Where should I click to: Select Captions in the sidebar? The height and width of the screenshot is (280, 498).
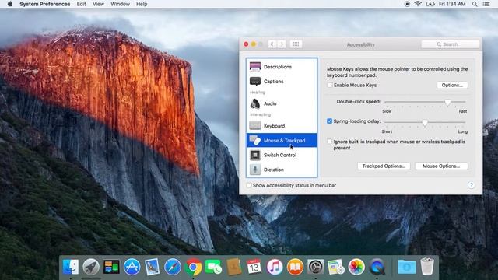coord(282,81)
